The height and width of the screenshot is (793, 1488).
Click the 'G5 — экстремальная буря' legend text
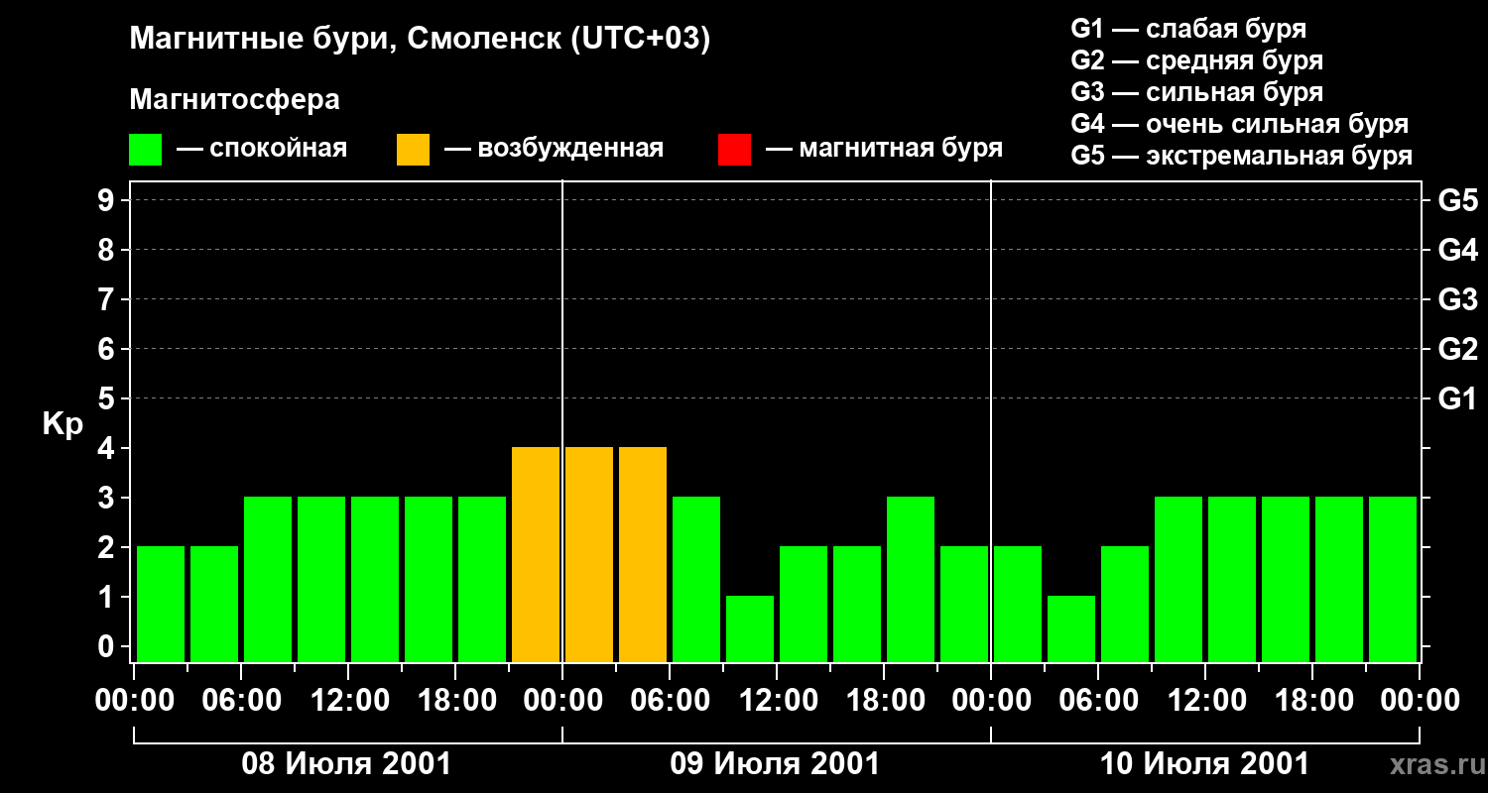click(1241, 156)
